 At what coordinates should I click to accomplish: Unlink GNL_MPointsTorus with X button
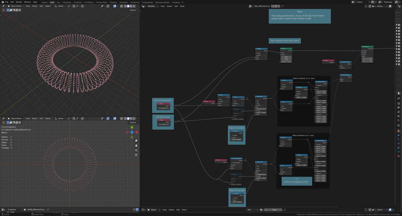click(x=278, y=6)
